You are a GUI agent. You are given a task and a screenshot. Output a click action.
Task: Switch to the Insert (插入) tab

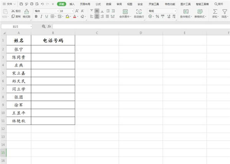(x=72, y=4)
